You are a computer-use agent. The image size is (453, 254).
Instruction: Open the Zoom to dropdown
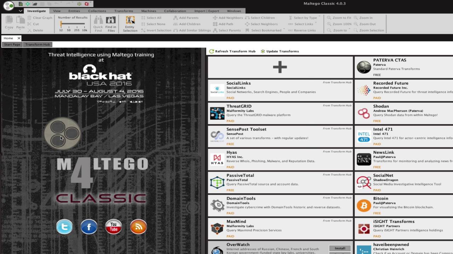tap(339, 30)
